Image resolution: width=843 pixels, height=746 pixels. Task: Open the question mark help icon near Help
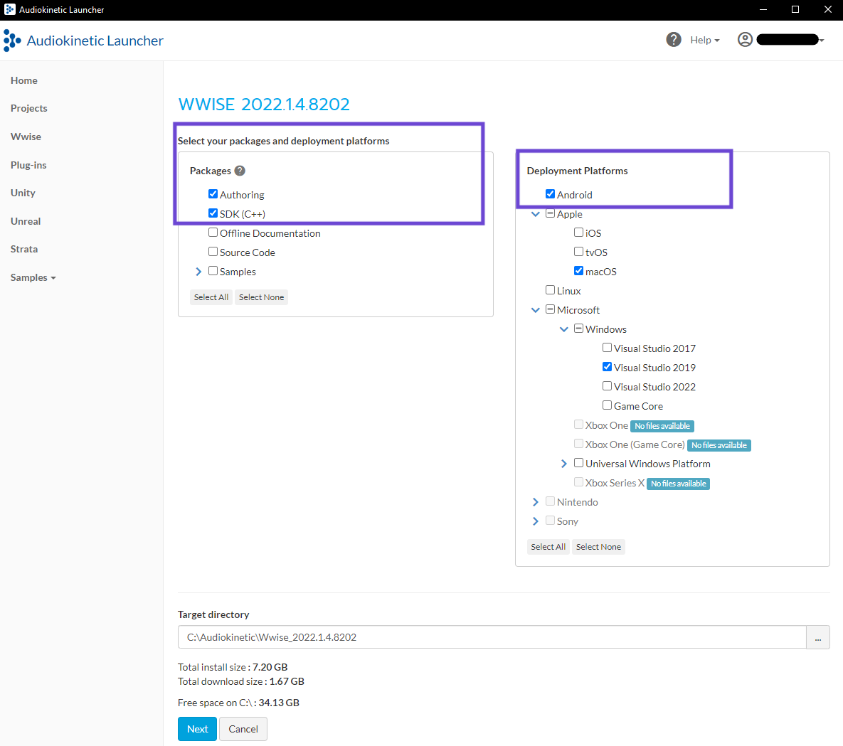[674, 39]
